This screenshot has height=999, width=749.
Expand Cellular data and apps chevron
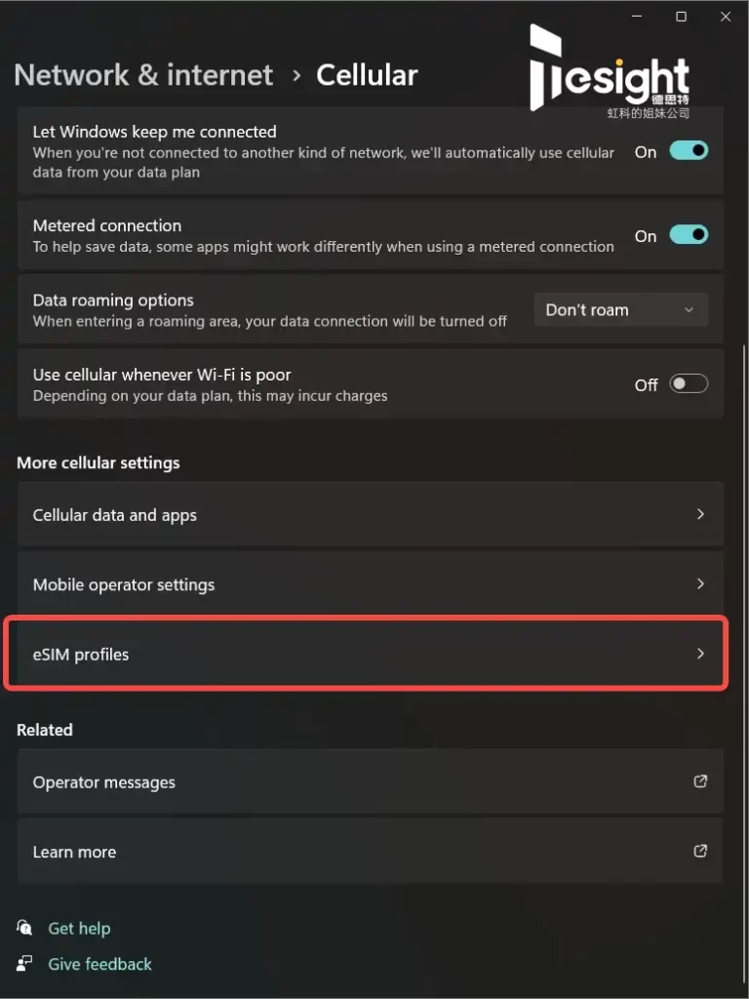tap(700, 514)
